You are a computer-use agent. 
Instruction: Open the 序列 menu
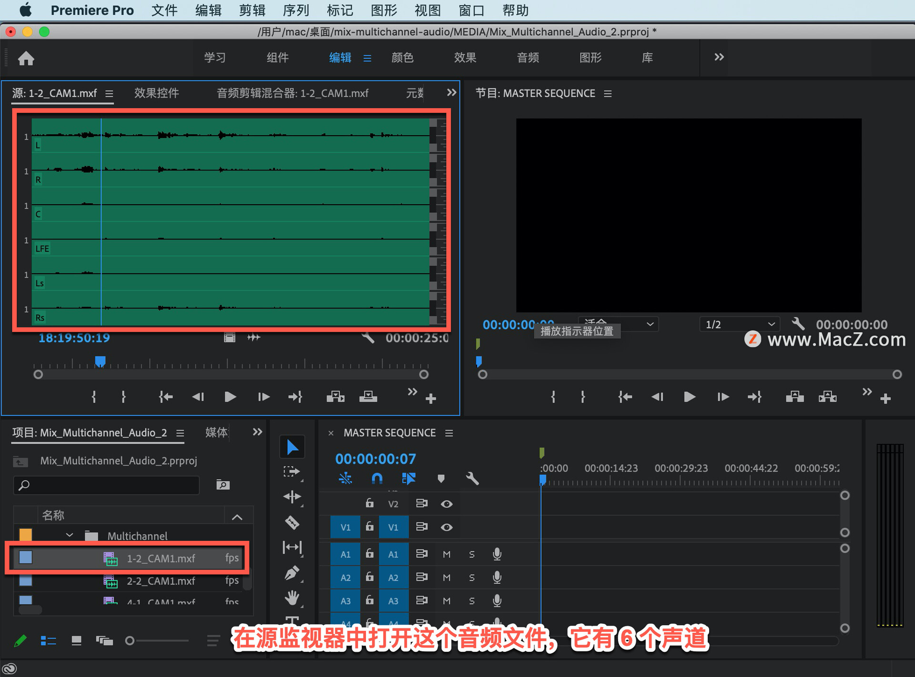click(x=296, y=10)
